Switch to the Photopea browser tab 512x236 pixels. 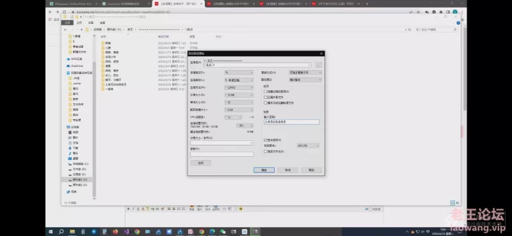72,4
